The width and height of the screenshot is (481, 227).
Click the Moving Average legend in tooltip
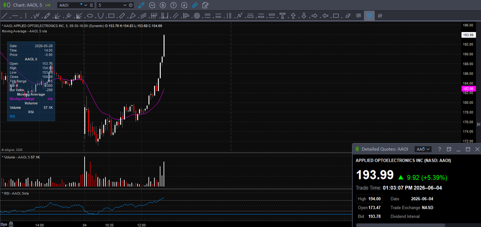pos(22,98)
